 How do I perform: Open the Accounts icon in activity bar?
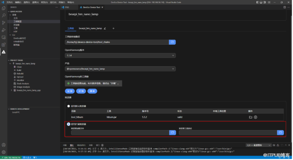(x=4, y=145)
